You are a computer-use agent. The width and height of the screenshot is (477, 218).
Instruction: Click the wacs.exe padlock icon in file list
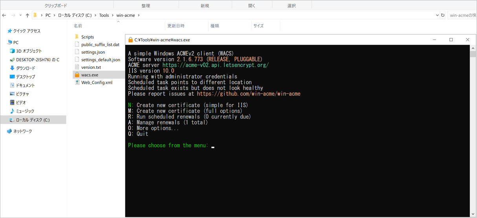[77, 74]
